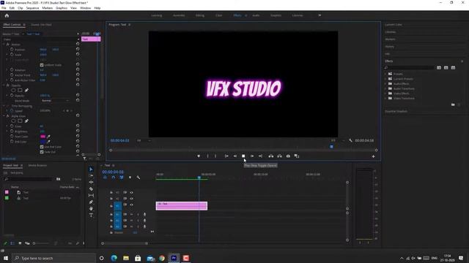The width and height of the screenshot is (469, 263).
Task: Click the Home icon
Action: tap(7, 15)
